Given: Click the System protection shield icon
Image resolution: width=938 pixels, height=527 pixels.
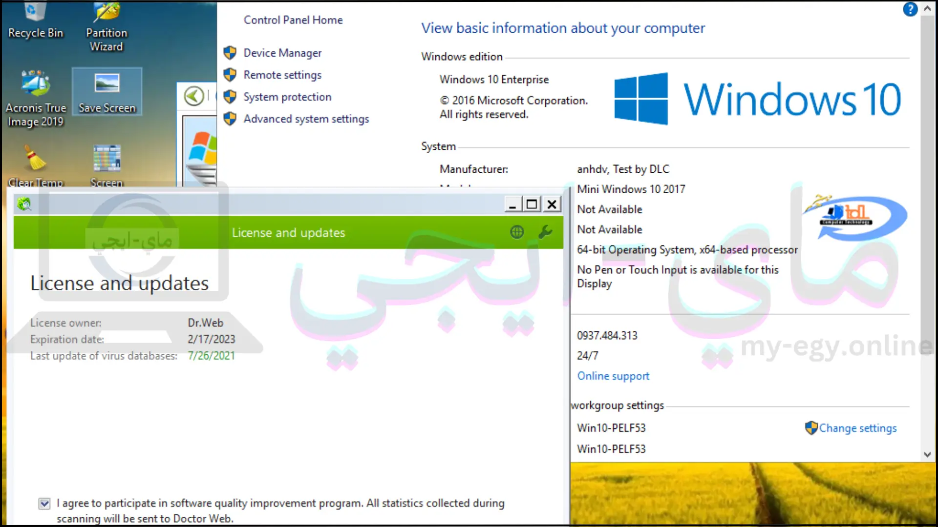Looking at the screenshot, I should [x=230, y=97].
